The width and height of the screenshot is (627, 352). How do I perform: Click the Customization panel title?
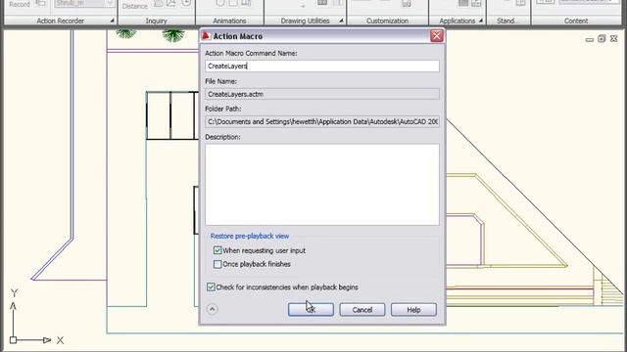click(387, 21)
